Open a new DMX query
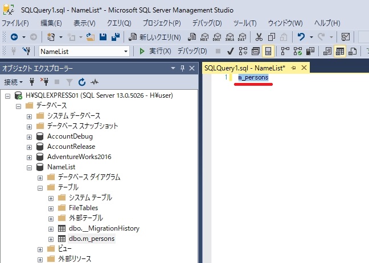The width and height of the screenshot is (369, 263). click(x=217, y=37)
